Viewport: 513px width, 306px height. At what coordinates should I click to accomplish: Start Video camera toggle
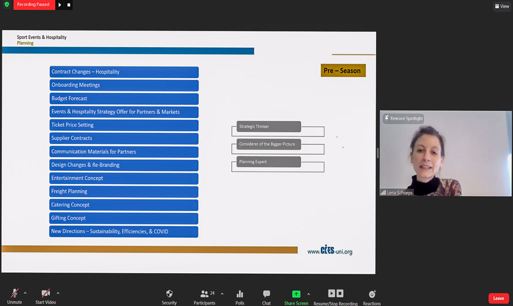(45, 296)
